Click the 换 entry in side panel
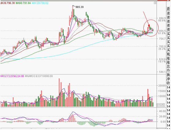 [168, 75]
